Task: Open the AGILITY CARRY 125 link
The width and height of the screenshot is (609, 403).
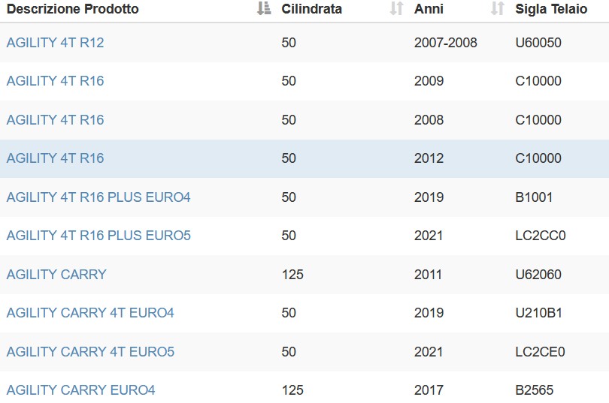Action: pos(56,275)
